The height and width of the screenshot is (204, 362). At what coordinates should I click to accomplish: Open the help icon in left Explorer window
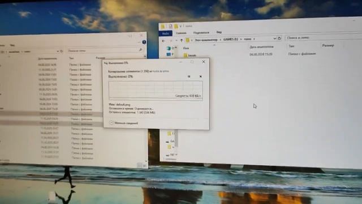point(144,42)
